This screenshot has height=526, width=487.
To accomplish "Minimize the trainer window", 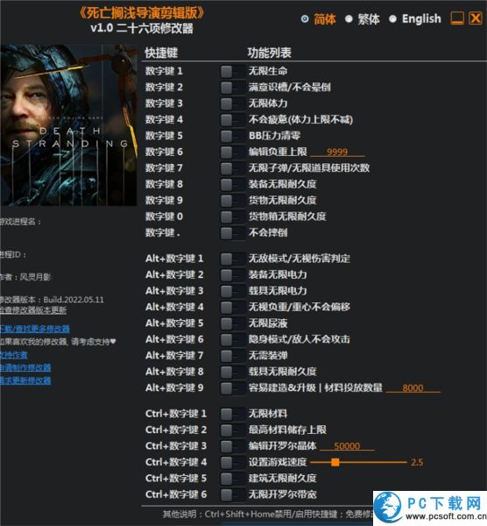I will [x=457, y=18].
